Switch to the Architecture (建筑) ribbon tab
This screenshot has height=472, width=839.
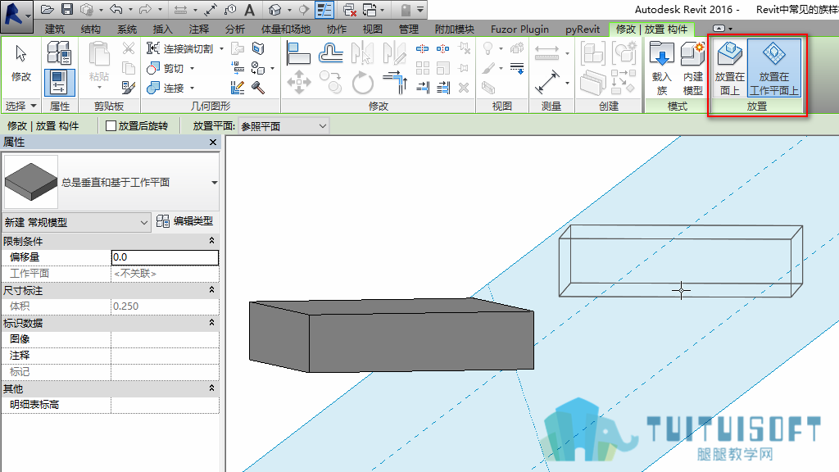click(55, 29)
